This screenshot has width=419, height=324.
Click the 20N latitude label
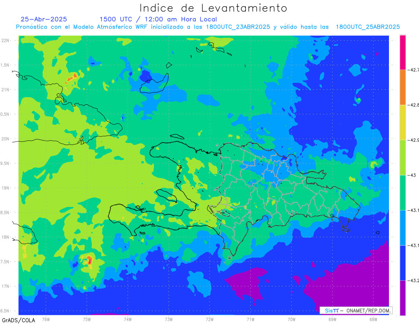(6, 139)
